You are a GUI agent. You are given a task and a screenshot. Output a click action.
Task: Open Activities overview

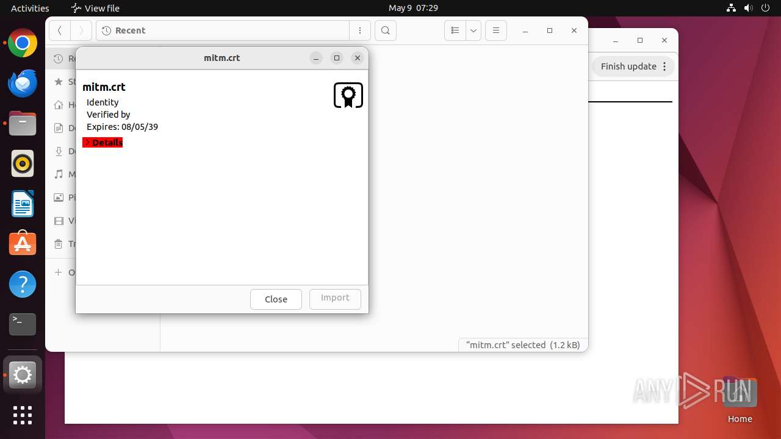click(x=30, y=8)
